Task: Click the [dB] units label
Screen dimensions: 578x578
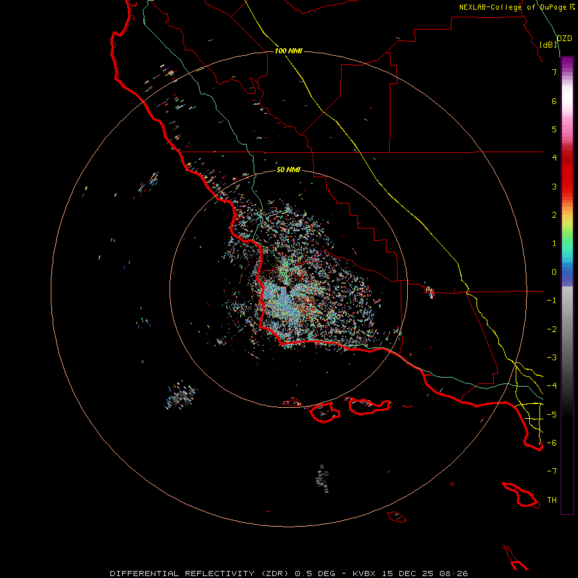Action: [548, 44]
